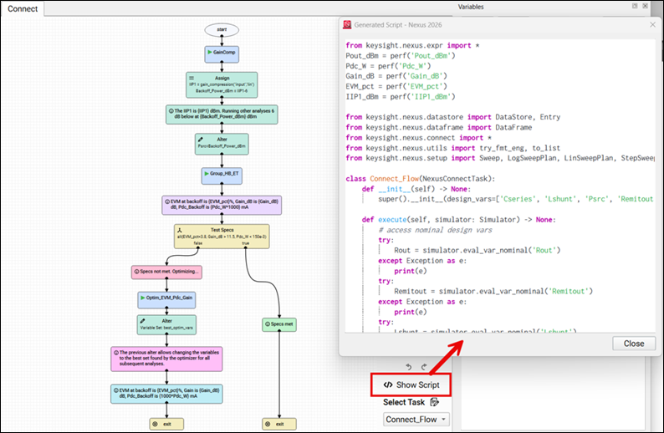Image resolution: width=664 pixels, height=433 pixels.
Task: Click the redo arrow above Show Script
Action: click(x=424, y=367)
